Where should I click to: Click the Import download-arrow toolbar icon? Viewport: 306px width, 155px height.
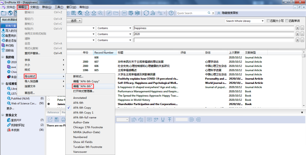coord(87,13)
